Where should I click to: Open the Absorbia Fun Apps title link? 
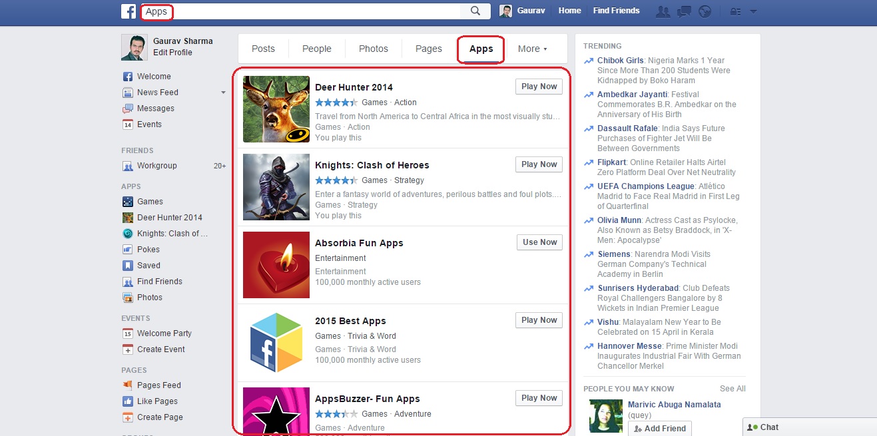(x=359, y=243)
